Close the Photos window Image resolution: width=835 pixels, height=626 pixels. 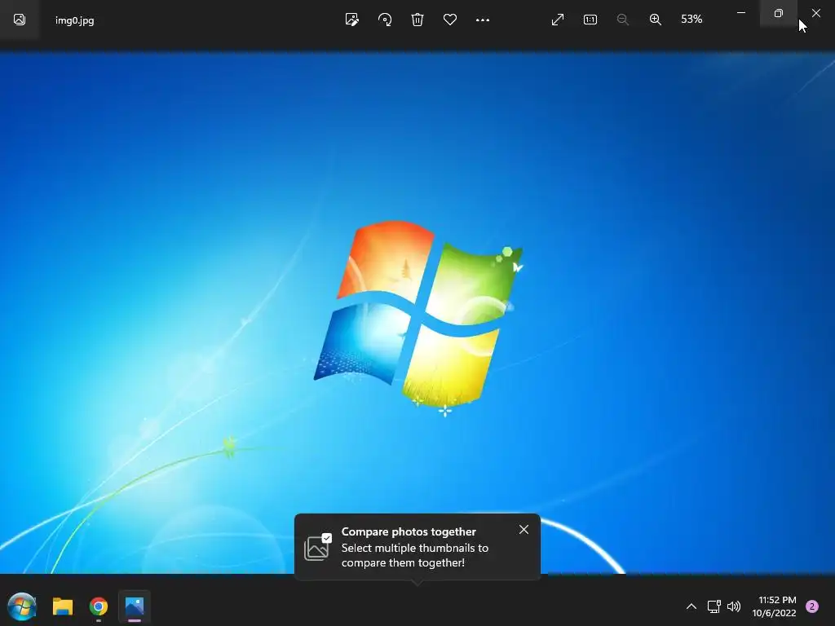816,13
